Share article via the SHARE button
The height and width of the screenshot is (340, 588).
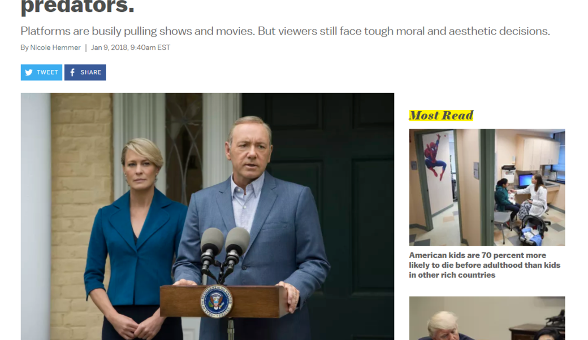[x=85, y=72]
